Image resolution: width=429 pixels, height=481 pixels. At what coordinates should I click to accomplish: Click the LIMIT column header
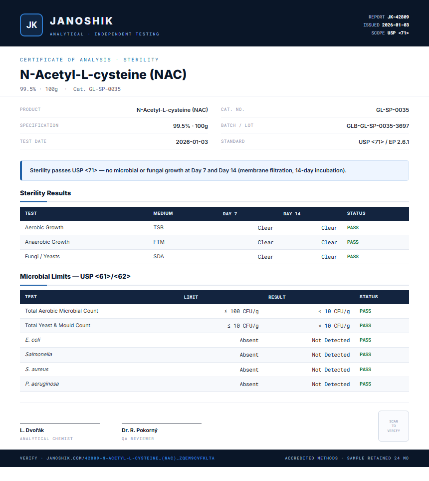coord(191,297)
